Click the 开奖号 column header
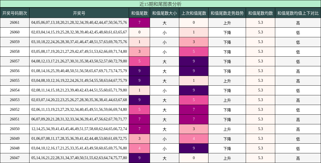This screenshot has height=163, width=321. click(x=79, y=13)
